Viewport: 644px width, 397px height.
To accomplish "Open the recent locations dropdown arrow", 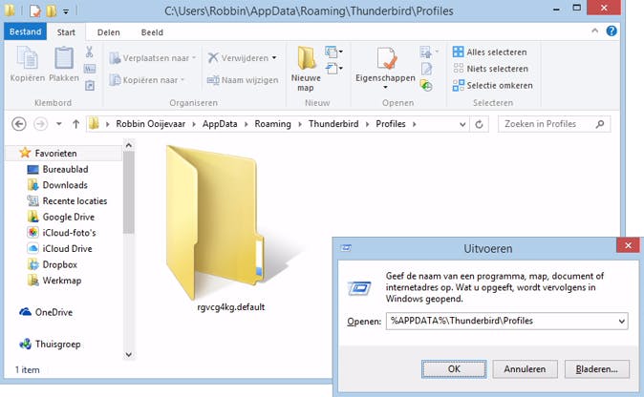I will pyautogui.click(x=59, y=124).
